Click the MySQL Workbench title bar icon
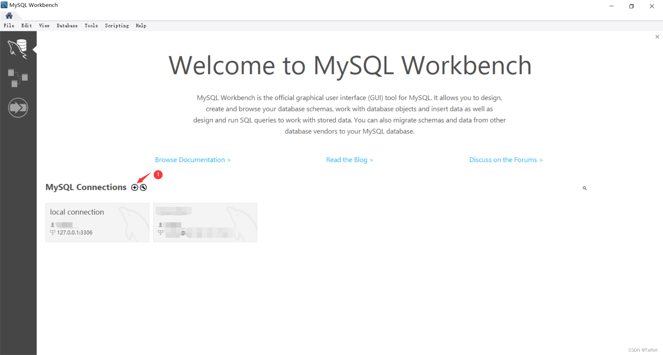Image resolution: width=663 pixels, height=355 pixels. point(4,4)
